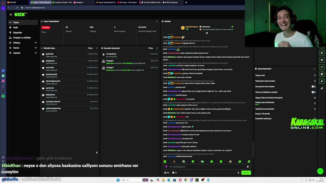Open Yavaş mod options chevron
The height and width of the screenshot is (183, 326).
[315, 75]
